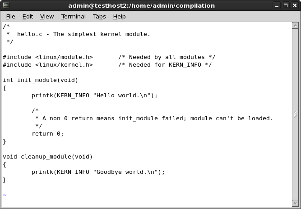Viewport: 301px width, 209px height.
Task: Click the comment 'Needed for KERN_INFO'
Action: [165, 65]
